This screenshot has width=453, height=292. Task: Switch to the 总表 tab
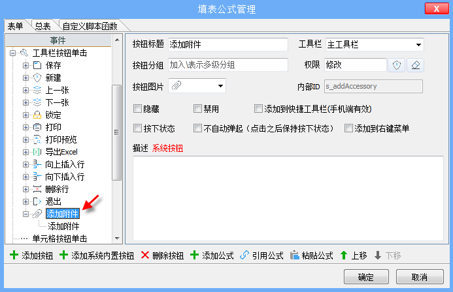tap(42, 26)
